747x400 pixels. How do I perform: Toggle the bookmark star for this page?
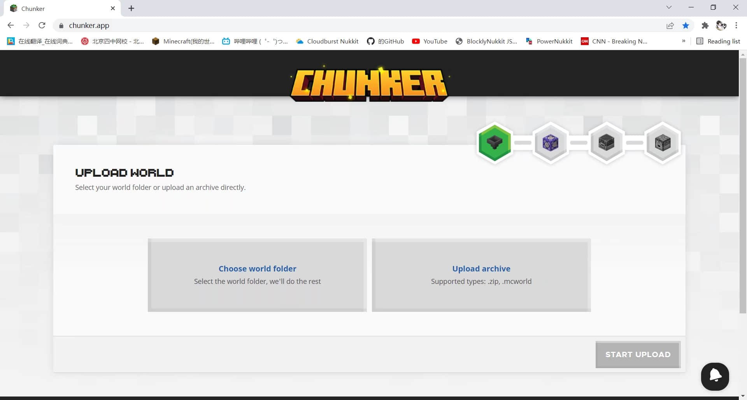click(686, 26)
